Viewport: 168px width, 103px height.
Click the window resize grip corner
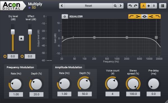click(166, 101)
